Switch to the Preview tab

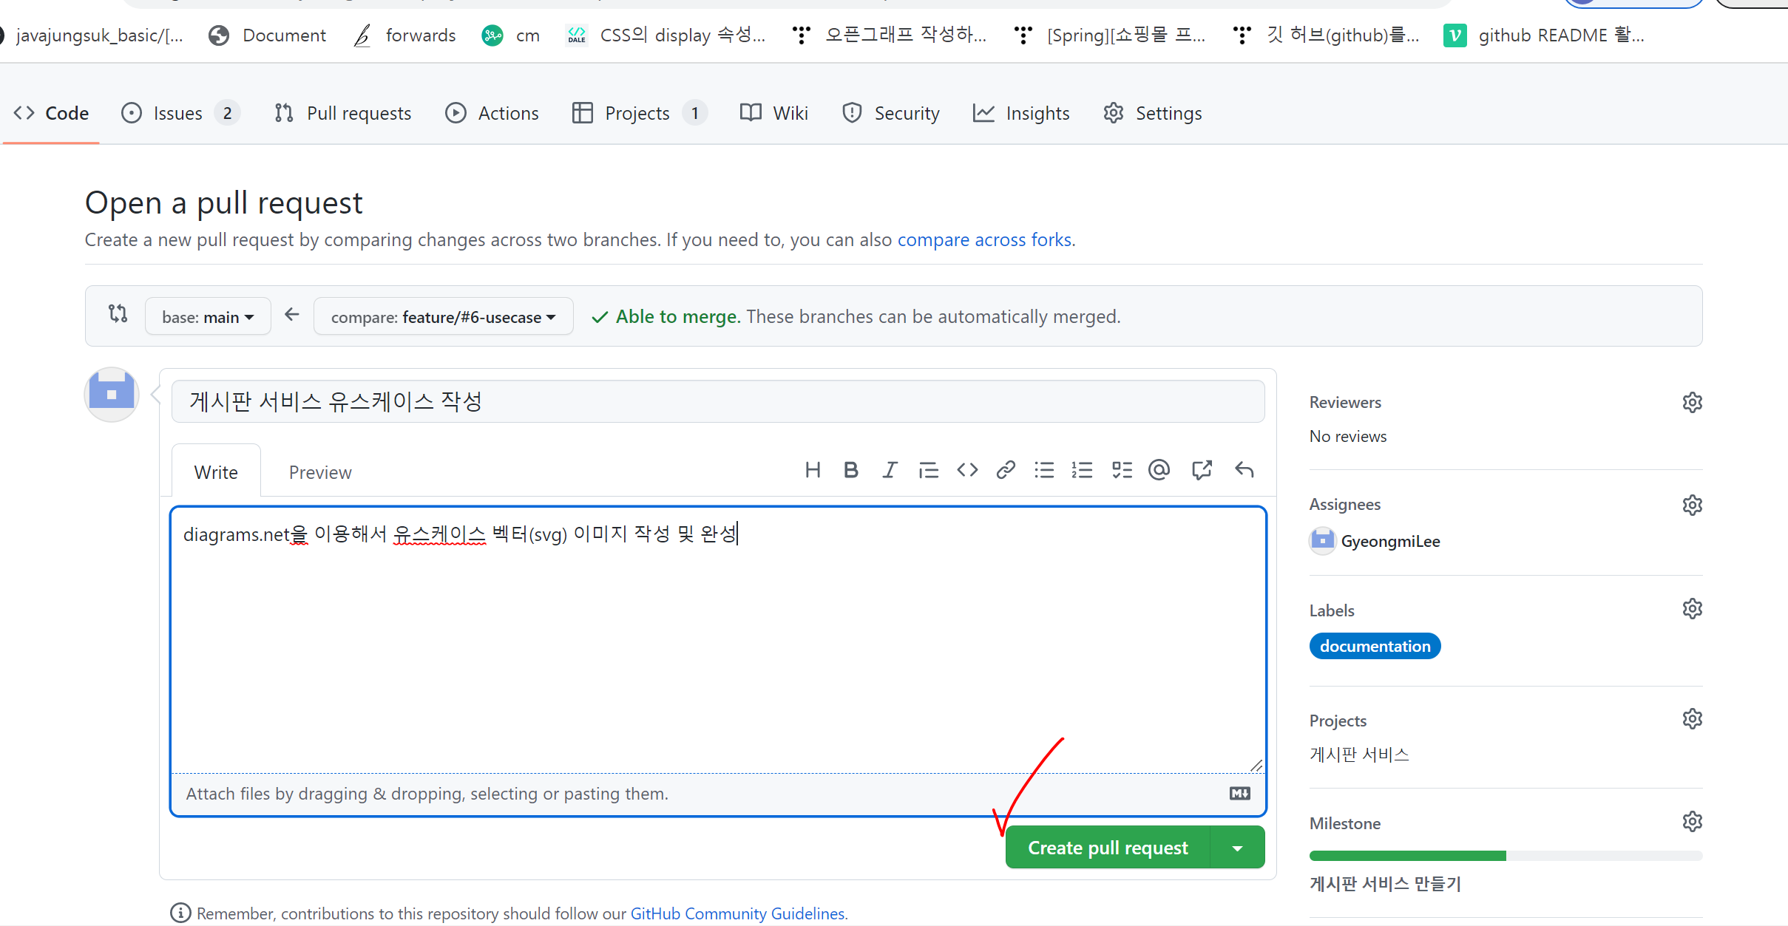click(x=320, y=472)
